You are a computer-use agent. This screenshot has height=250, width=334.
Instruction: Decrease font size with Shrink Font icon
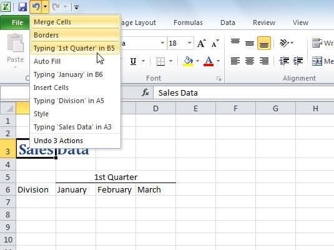click(215, 43)
